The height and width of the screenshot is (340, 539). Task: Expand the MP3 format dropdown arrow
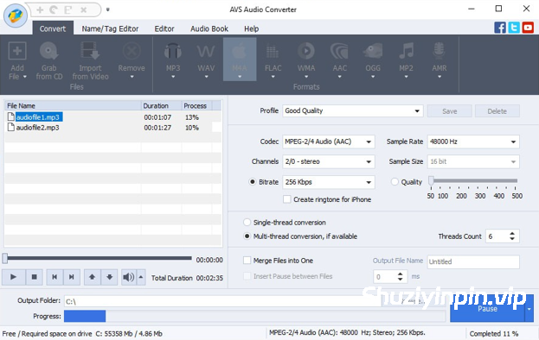173,77
